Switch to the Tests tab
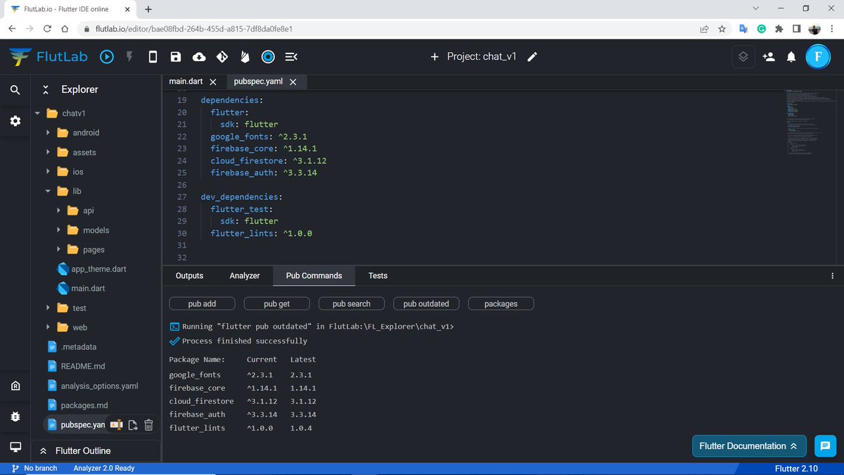Screen dimensions: 844x475 coord(378,276)
